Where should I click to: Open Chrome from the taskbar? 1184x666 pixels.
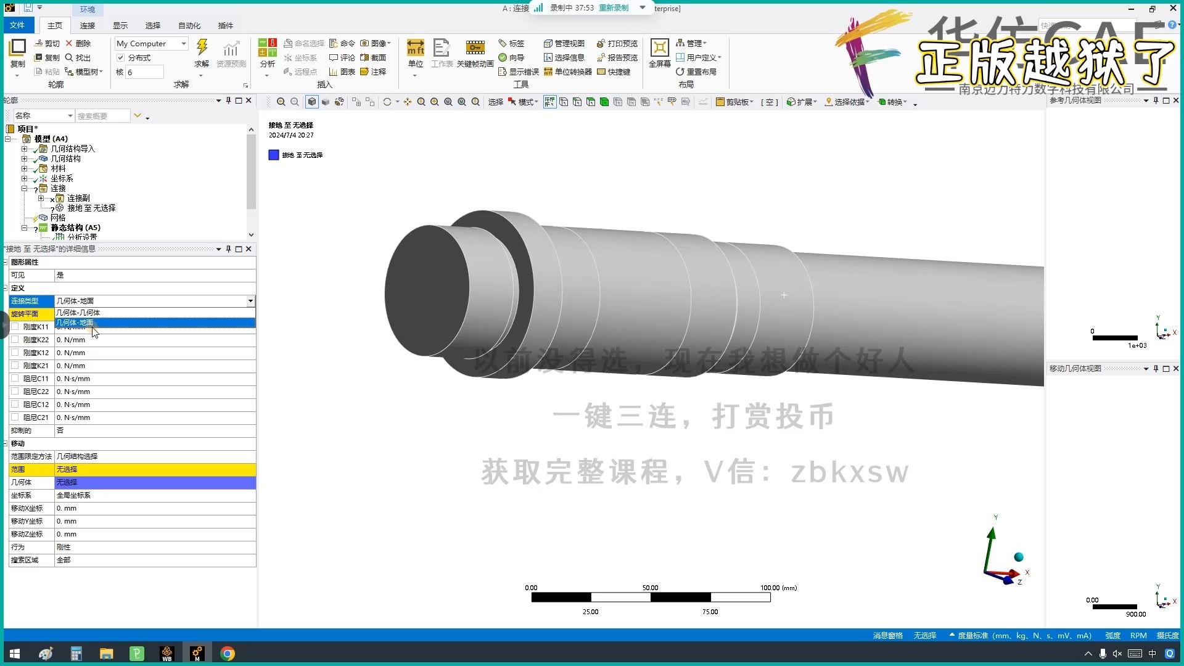tap(228, 654)
